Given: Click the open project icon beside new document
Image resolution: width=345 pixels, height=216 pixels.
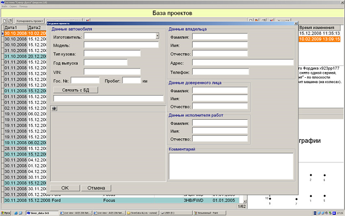Looking at the screenshot, I should pyautogui.click(x=10, y=21).
